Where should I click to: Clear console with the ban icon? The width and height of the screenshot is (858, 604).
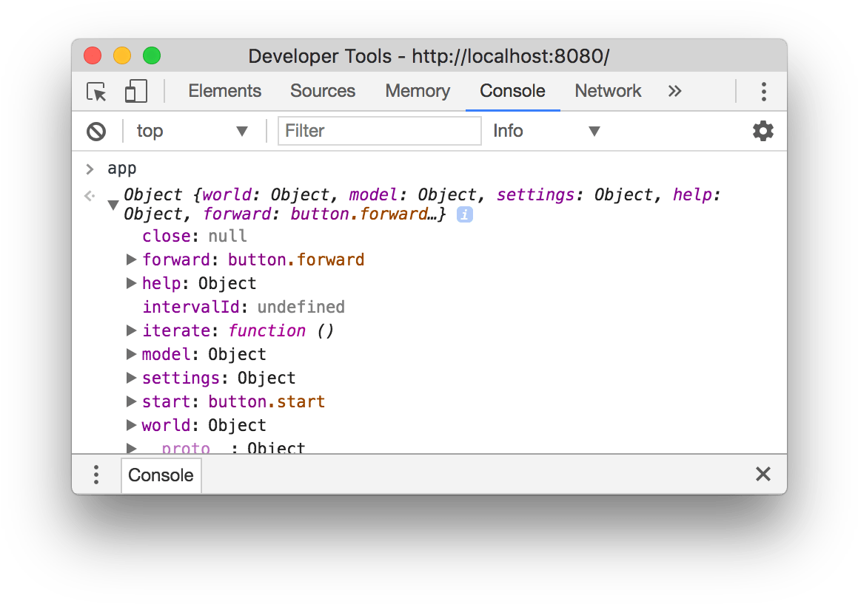96,132
